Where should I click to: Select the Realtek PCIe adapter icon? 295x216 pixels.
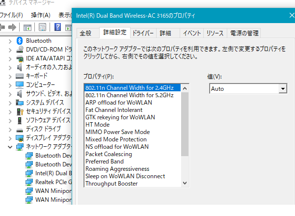(x=29, y=182)
